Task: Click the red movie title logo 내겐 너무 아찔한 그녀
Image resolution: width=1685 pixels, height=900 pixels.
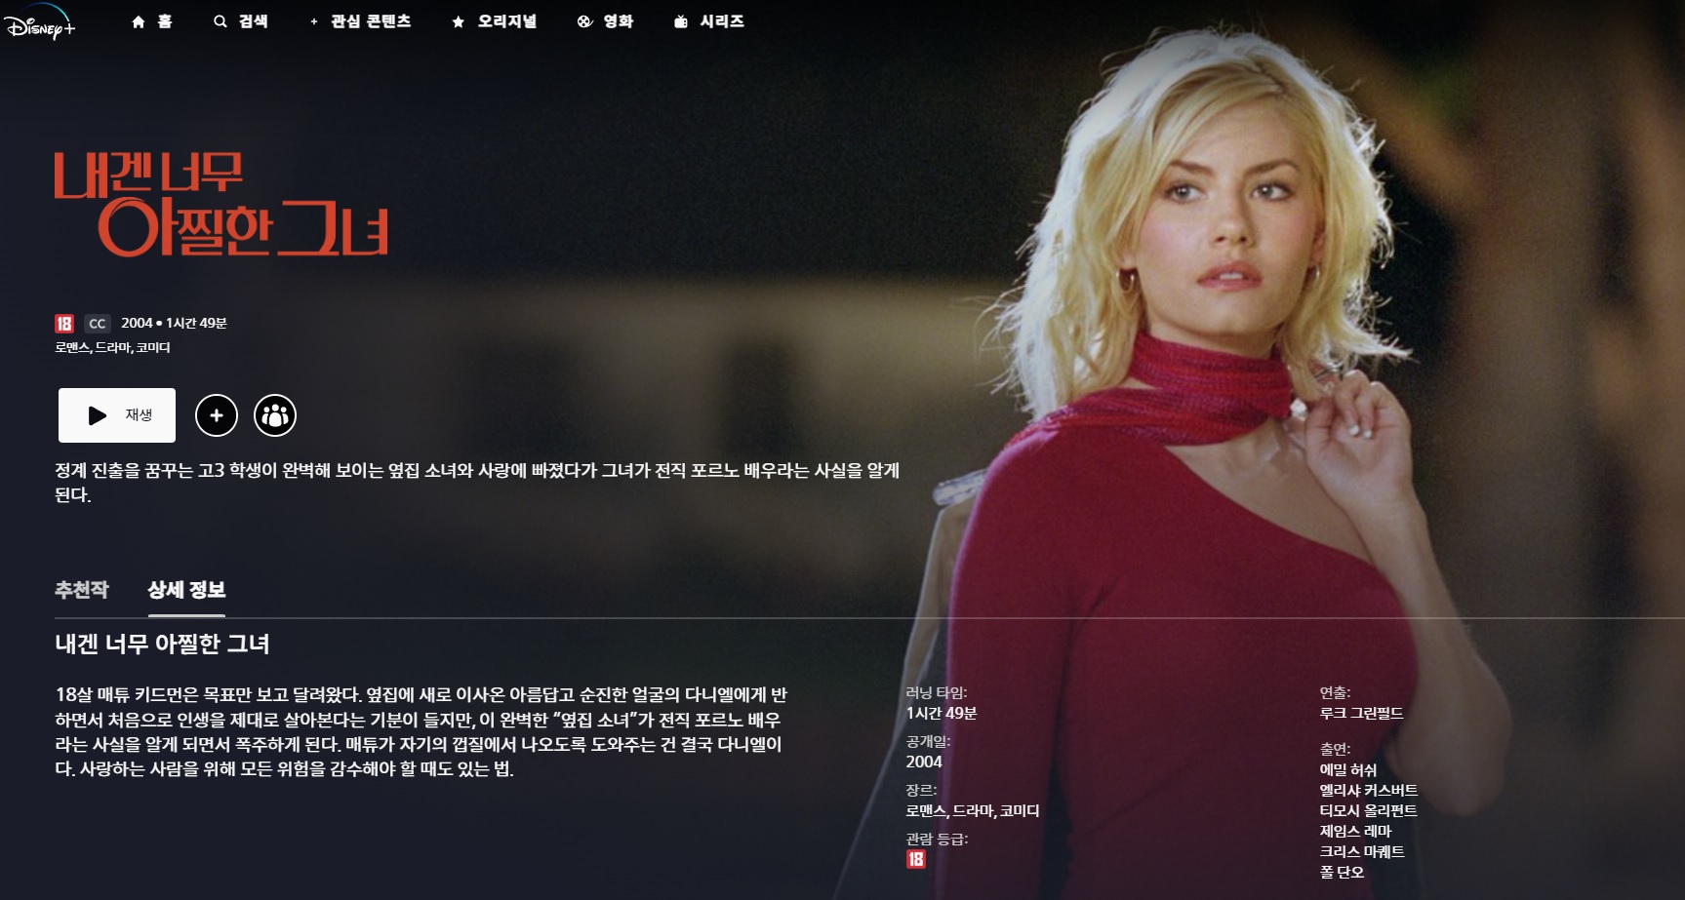Action: pos(221,204)
